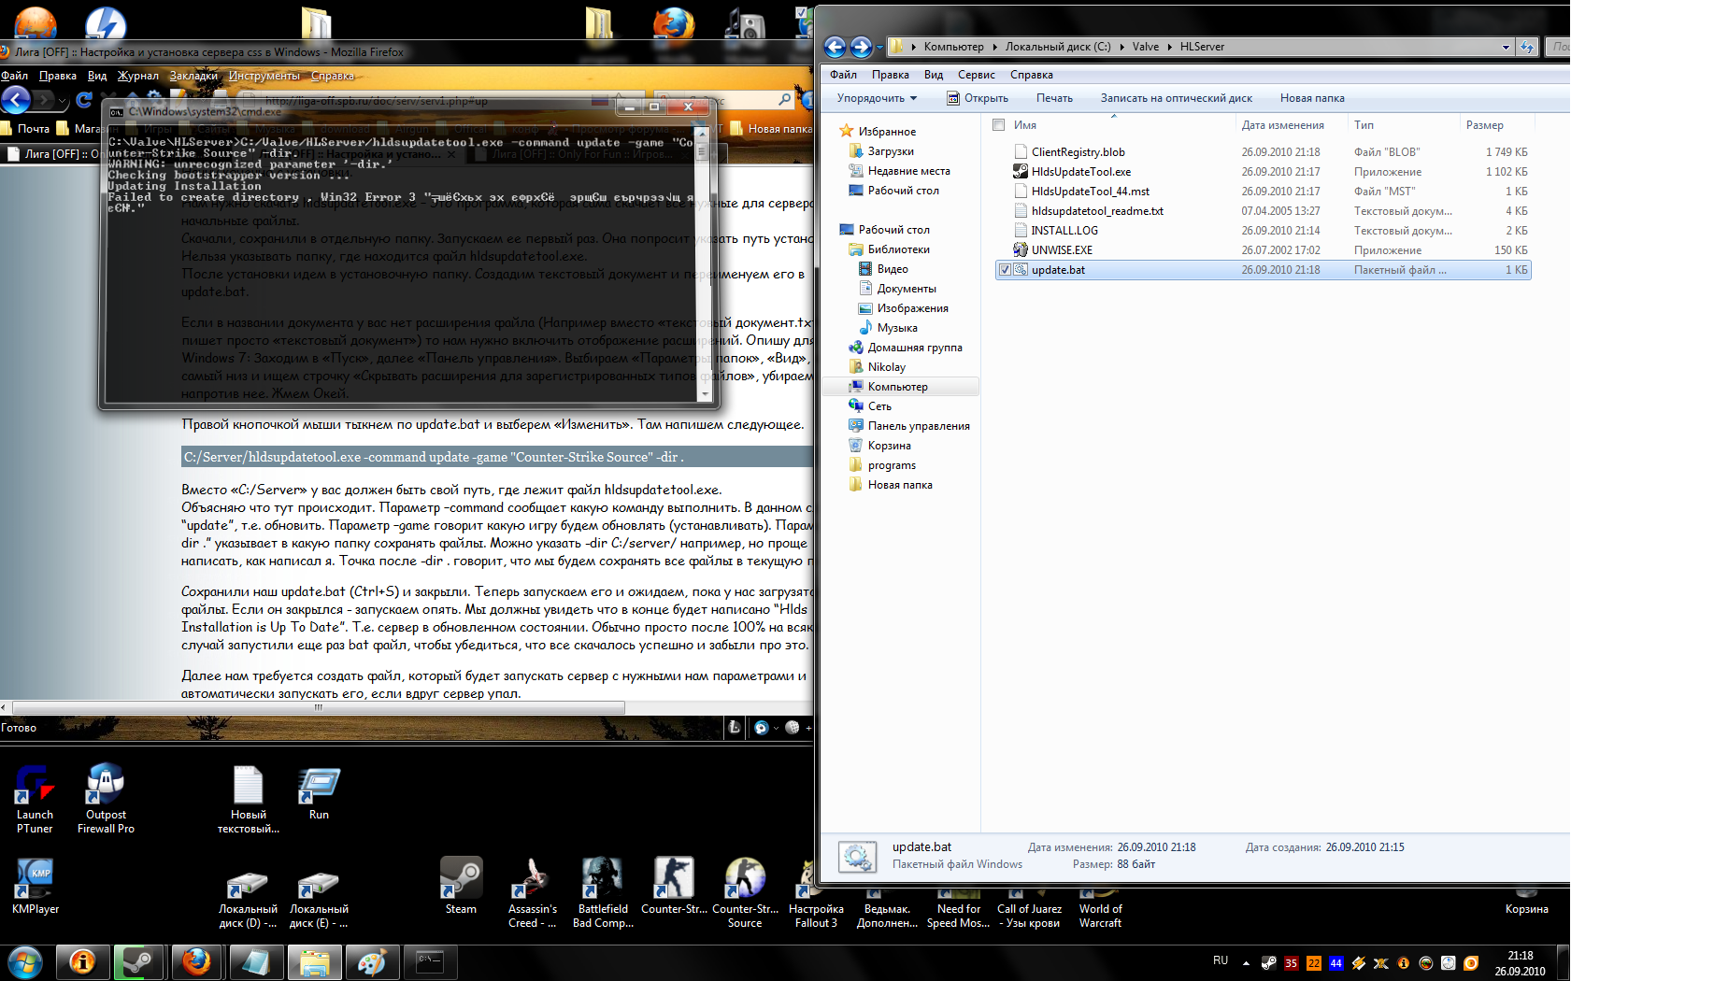Uncheck the update.bat row checkbox
The image size is (1714, 981).
coord(1005,270)
